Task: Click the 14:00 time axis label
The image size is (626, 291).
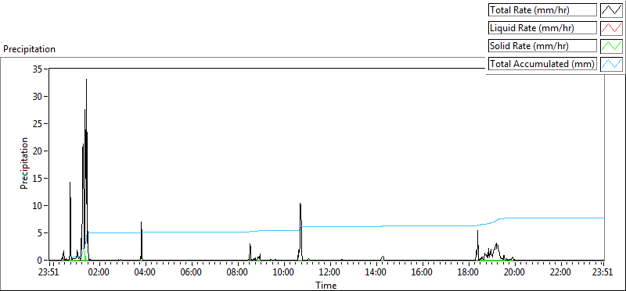Action: coord(376,273)
